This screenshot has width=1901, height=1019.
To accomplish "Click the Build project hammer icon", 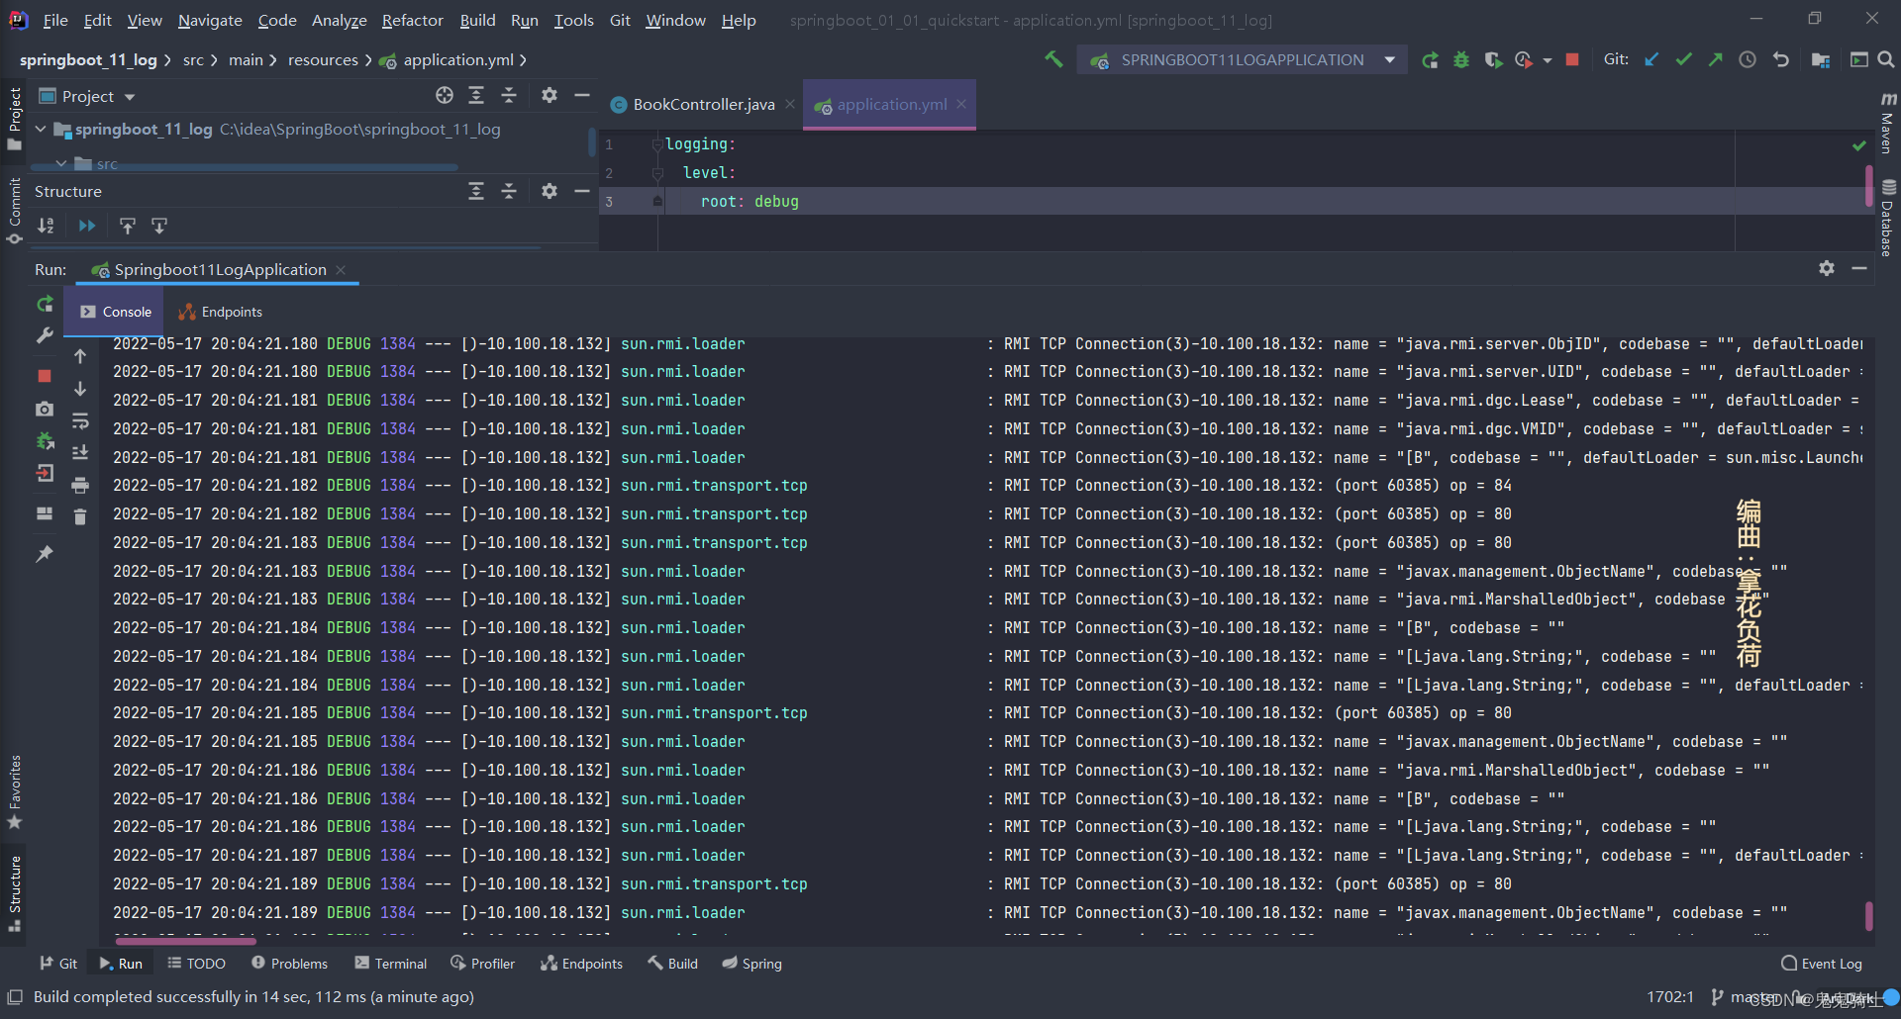I will tap(1053, 59).
